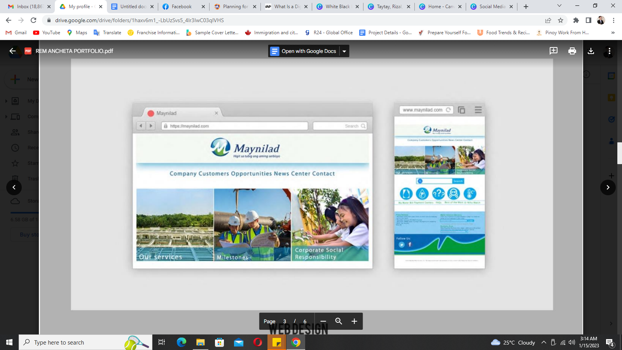The image size is (622, 350).
Task: Navigate forward in Chrome
Action: pos(21,20)
